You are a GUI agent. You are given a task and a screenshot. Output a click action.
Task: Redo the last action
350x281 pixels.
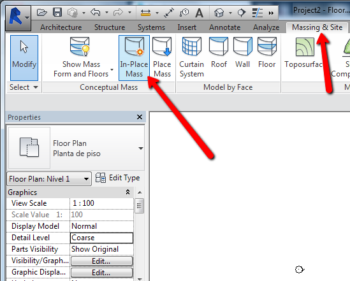(x=119, y=13)
